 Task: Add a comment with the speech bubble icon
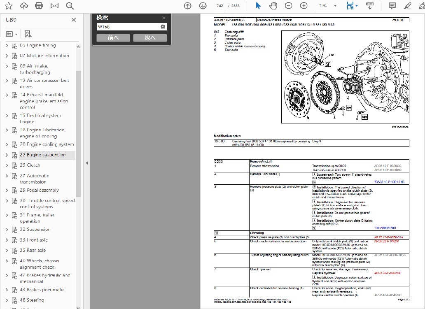tap(392, 6)
